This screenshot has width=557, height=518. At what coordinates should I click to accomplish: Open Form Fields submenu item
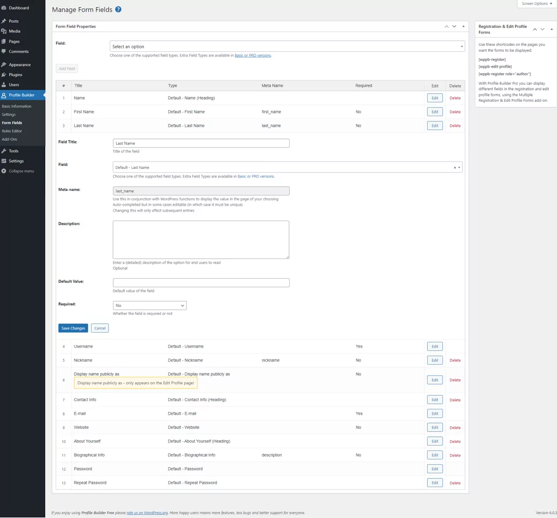tap(12, 123)
